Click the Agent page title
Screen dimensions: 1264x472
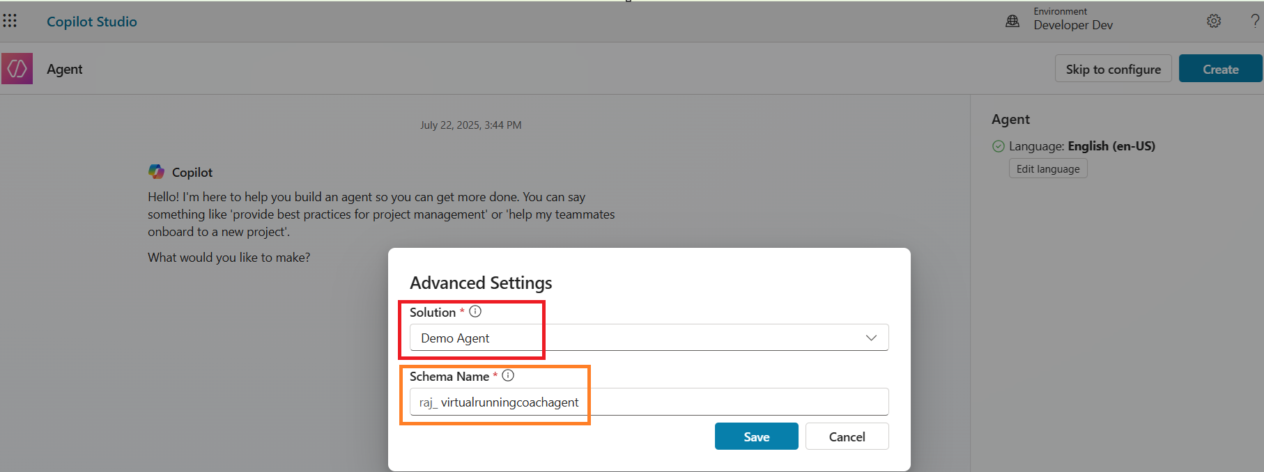coord(64,69)
